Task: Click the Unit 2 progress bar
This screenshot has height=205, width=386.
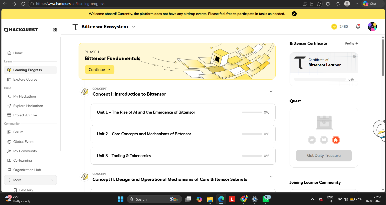Action: (252, 134)
